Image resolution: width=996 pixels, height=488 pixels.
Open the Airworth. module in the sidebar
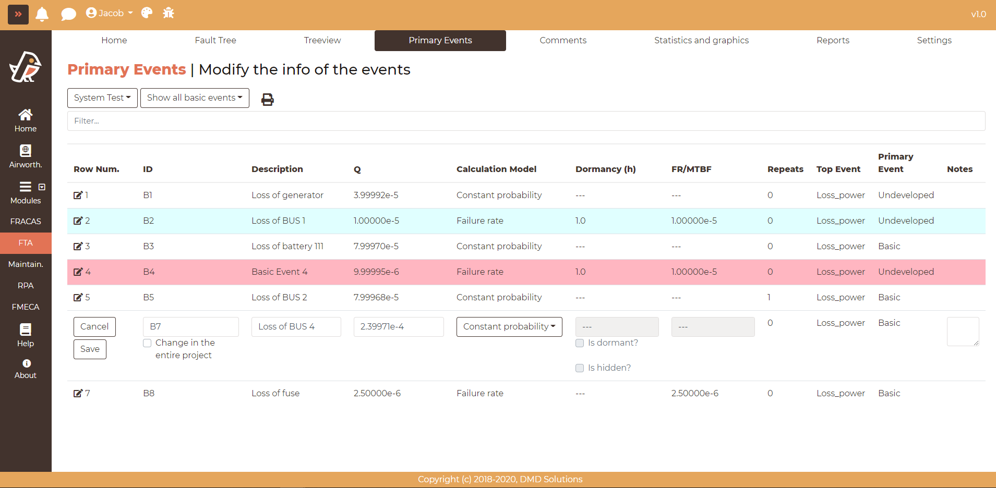coord(26,156)
